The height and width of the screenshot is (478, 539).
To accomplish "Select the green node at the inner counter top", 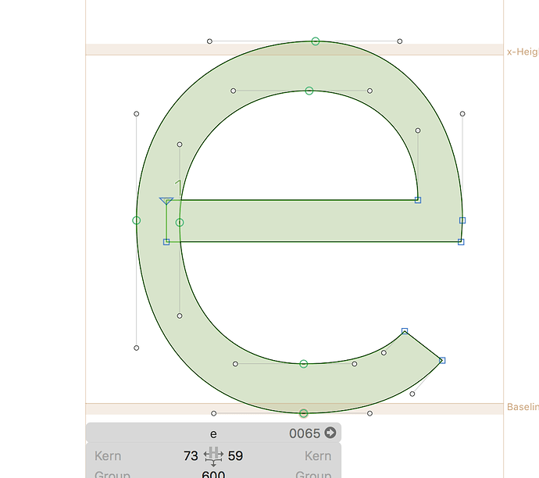I will [309, 91].
